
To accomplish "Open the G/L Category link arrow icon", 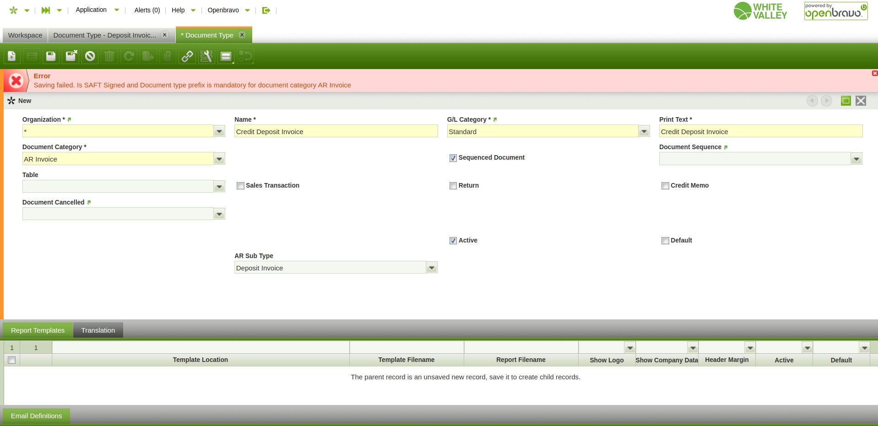I will click(x=495, y=120).
